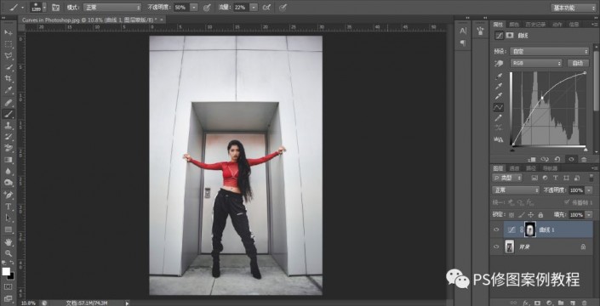600x306 pixels.
Task: Switch to the 动作 tab
Action: tap(557, 25)
